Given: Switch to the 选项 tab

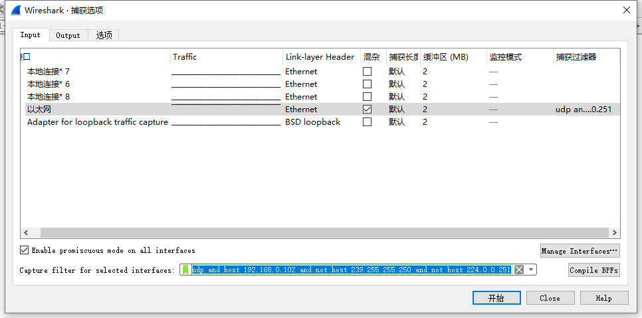Looking at the screenshot, I should (x=104, y=35).
